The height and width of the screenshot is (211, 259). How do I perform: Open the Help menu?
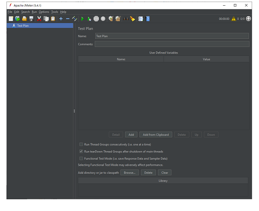(63, 12)
